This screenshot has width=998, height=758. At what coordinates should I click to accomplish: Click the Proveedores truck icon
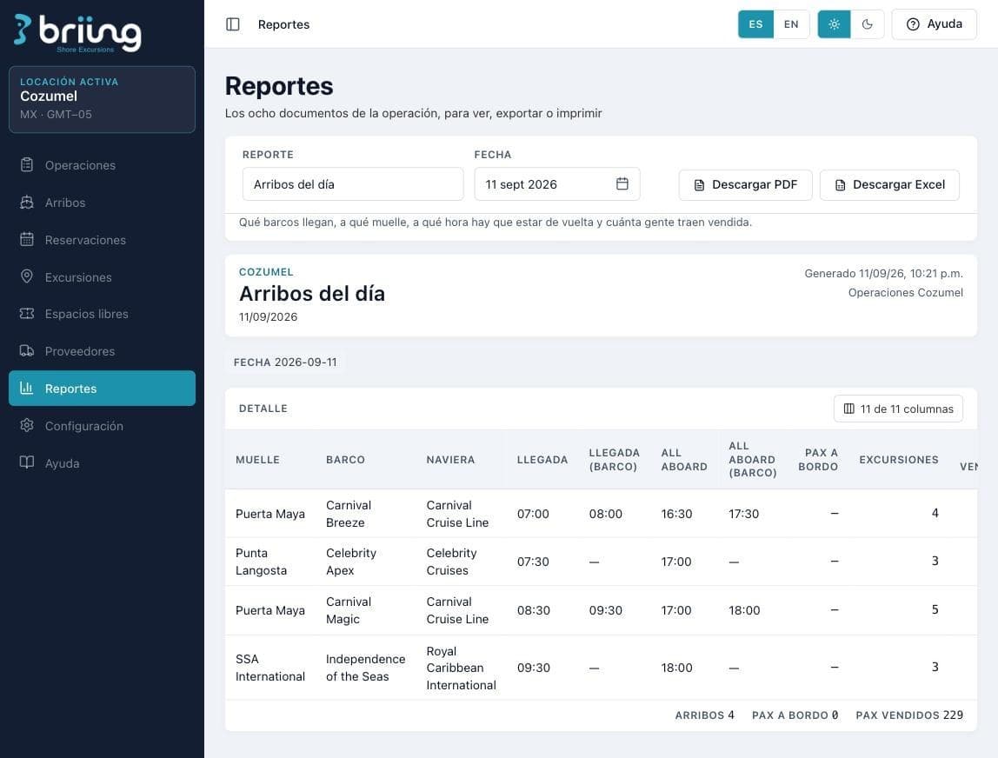pos(27,350)
